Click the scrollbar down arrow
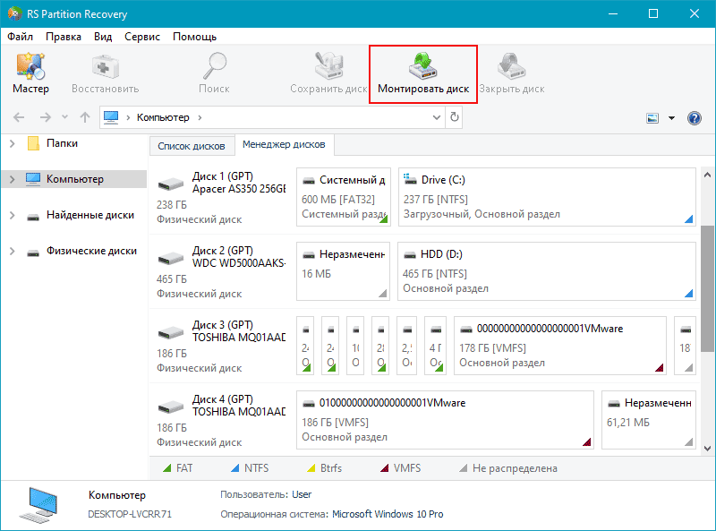716x531 pixels. (707, 449)
